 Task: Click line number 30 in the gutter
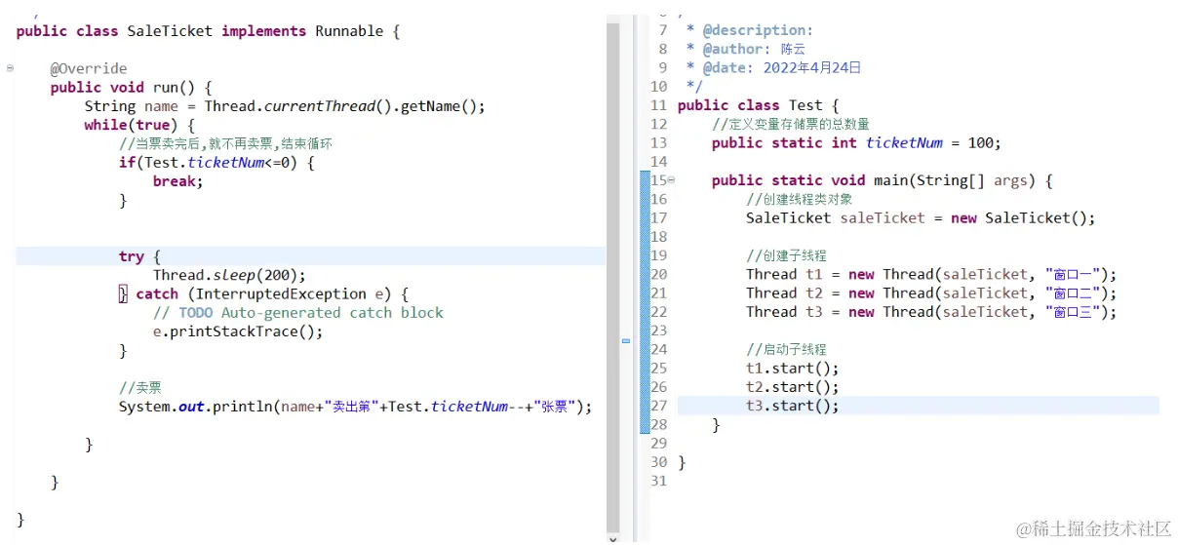[x=658, y=462]
